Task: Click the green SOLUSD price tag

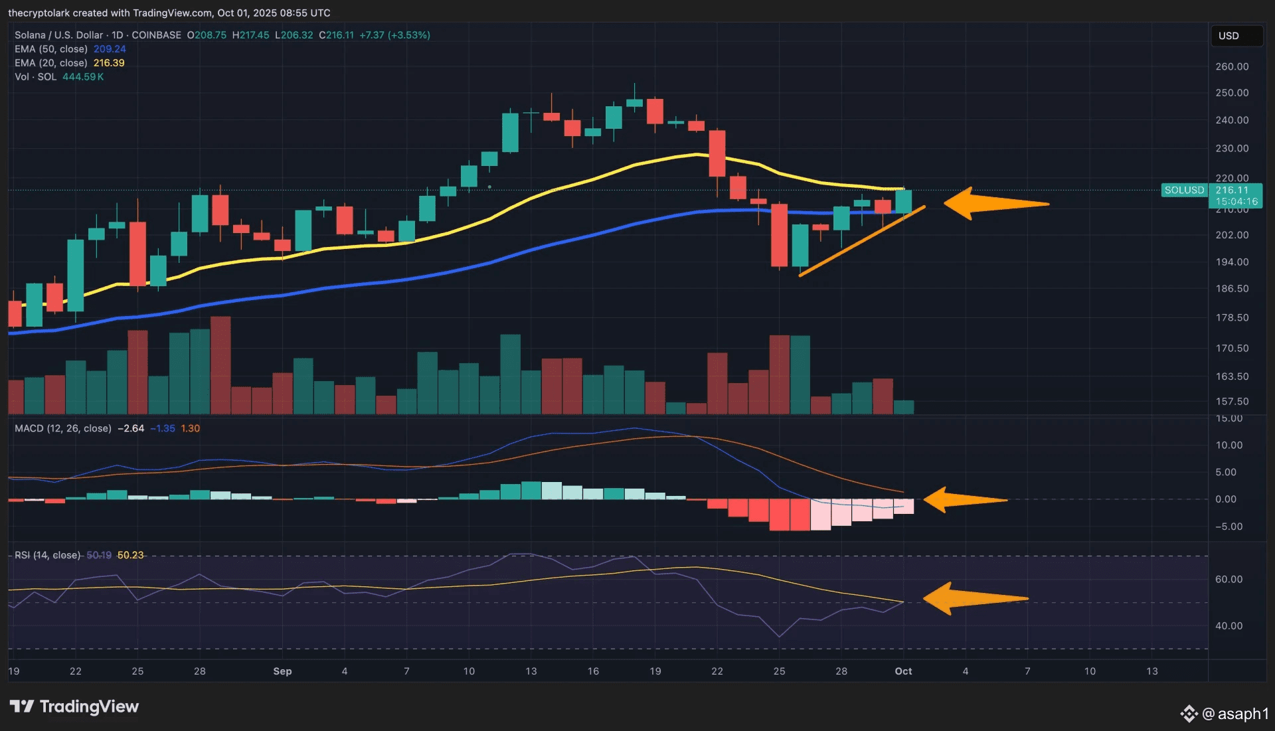Action: click(x=1184, y=190)
